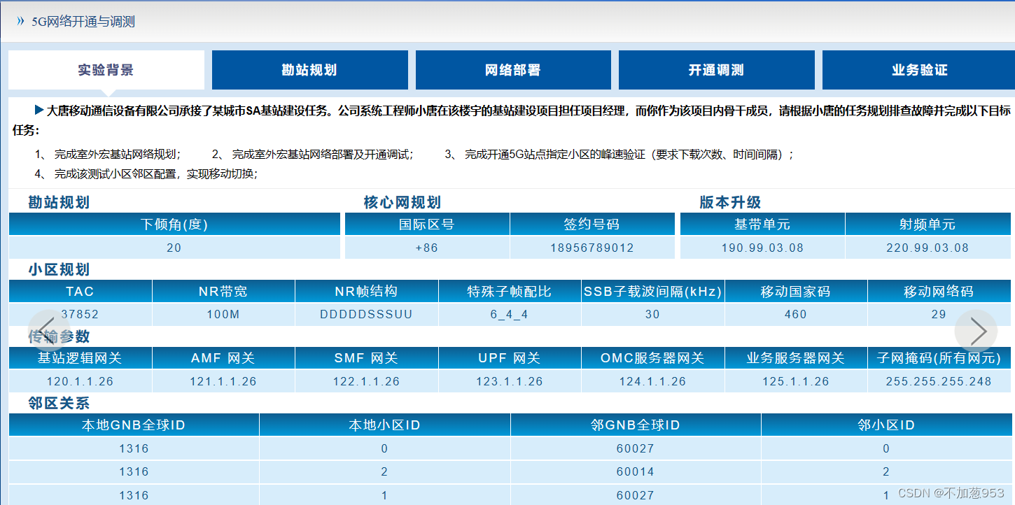Click the 移动国家码 header
1015x505 pixels.
[796, 292]
